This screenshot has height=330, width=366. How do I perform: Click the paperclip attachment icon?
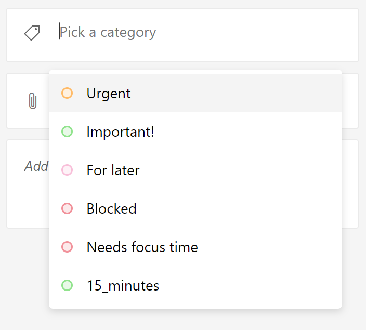[x=33, y=101]
